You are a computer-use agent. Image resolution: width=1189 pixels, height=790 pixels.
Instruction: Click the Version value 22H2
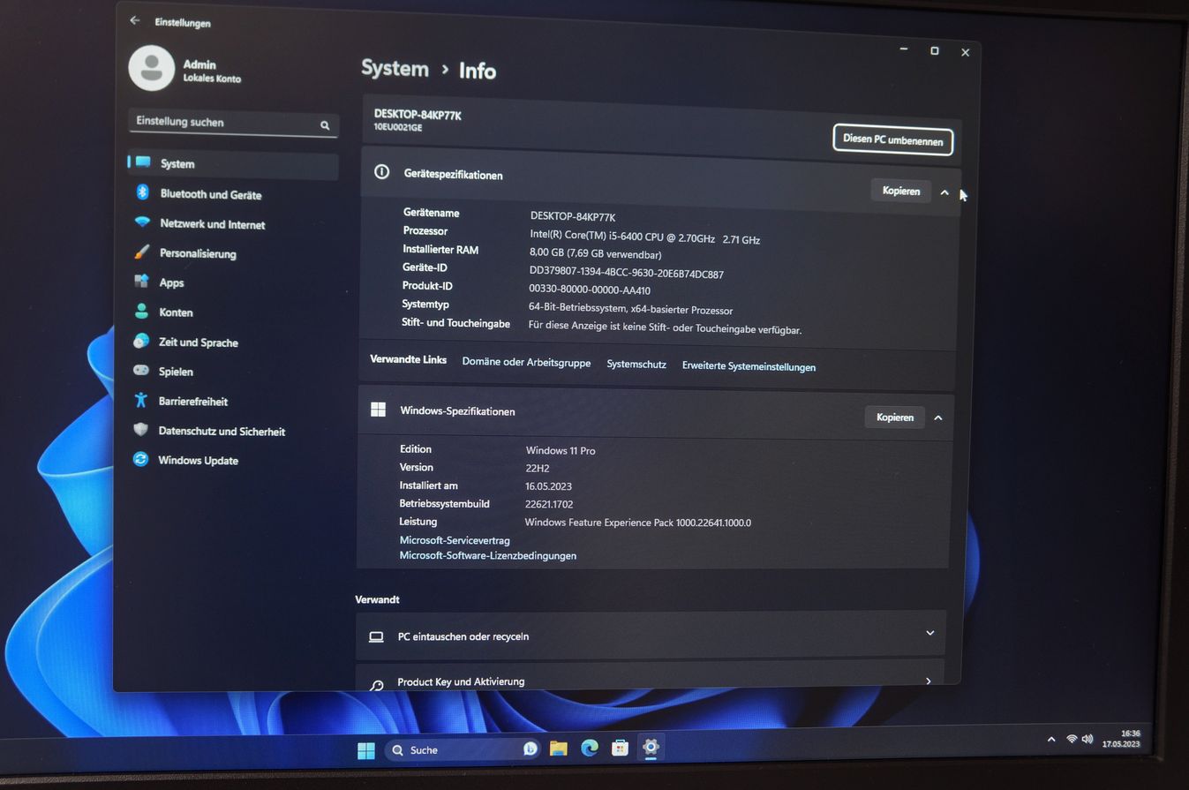click(x=537, y=468)
